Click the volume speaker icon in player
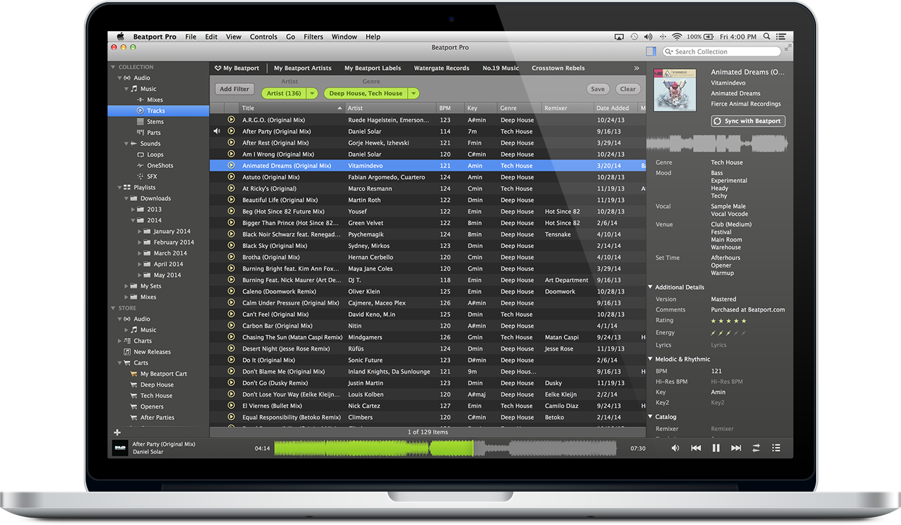 coord(675,448)
